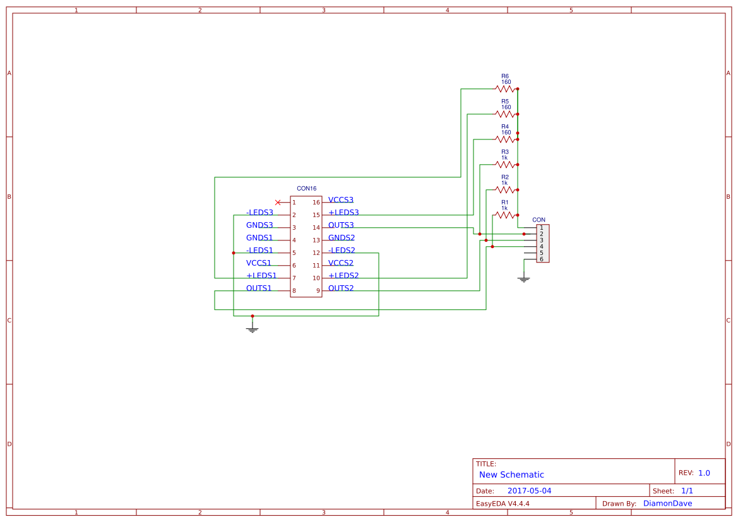Click the 6-pin CON connector symbol

tap(542, 243)
